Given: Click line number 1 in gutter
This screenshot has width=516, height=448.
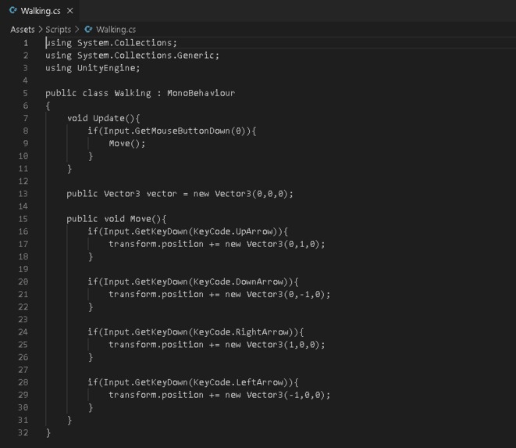Looking at the screenshot, I should point(26,43).
